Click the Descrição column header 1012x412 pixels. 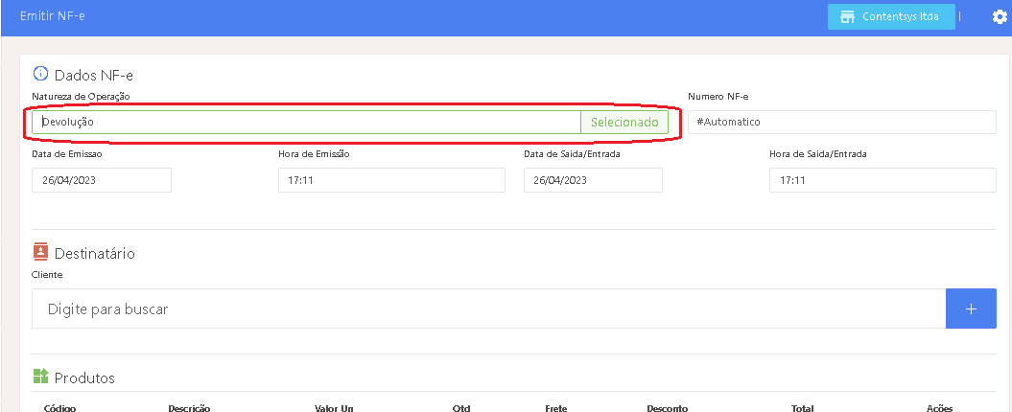click(x=189, y=408)
